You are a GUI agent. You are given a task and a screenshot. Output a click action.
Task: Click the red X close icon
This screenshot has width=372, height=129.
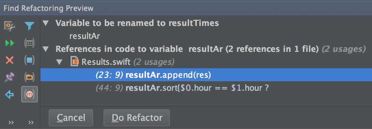(x=10, y=60)
